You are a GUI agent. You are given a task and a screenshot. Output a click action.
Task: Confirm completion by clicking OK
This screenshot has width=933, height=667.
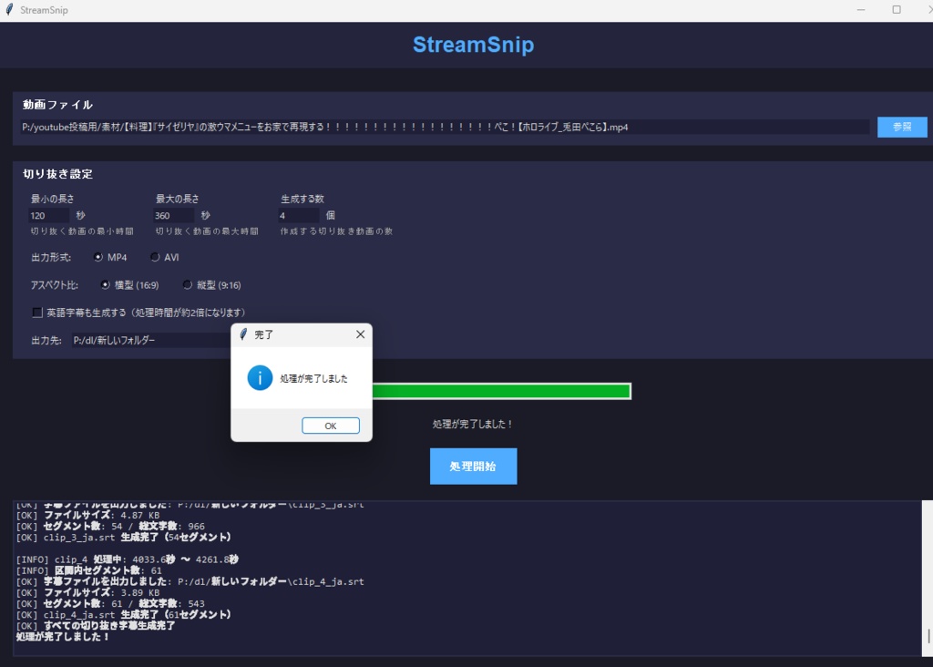pos(331,425)
